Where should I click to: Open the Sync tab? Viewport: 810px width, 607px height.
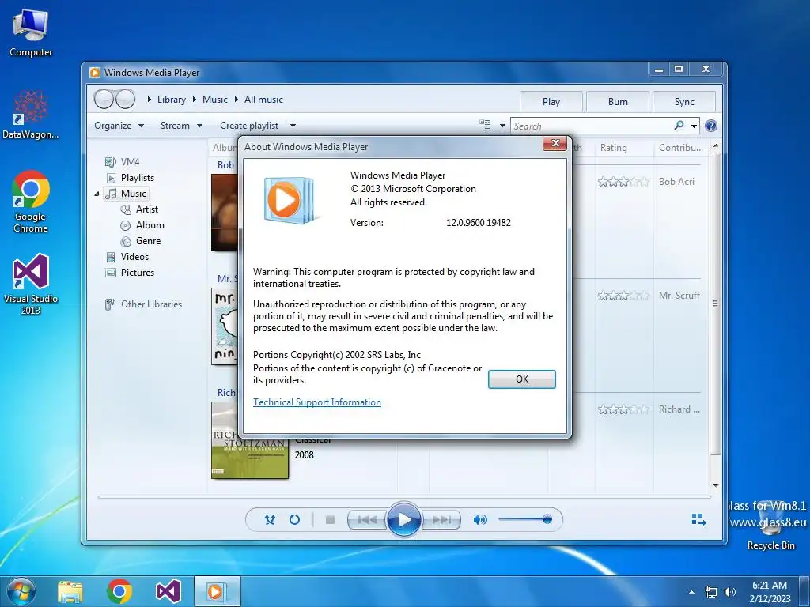684,102
